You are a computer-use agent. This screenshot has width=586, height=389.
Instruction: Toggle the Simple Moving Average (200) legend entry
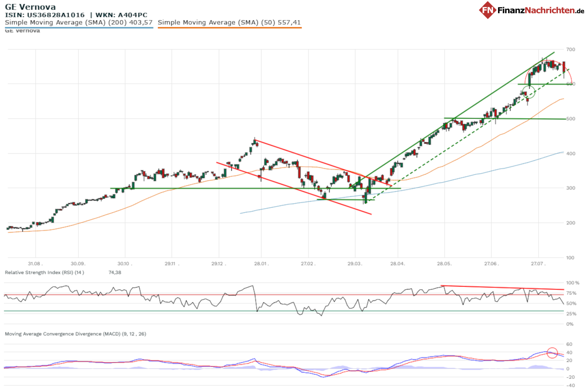[79, 22]
